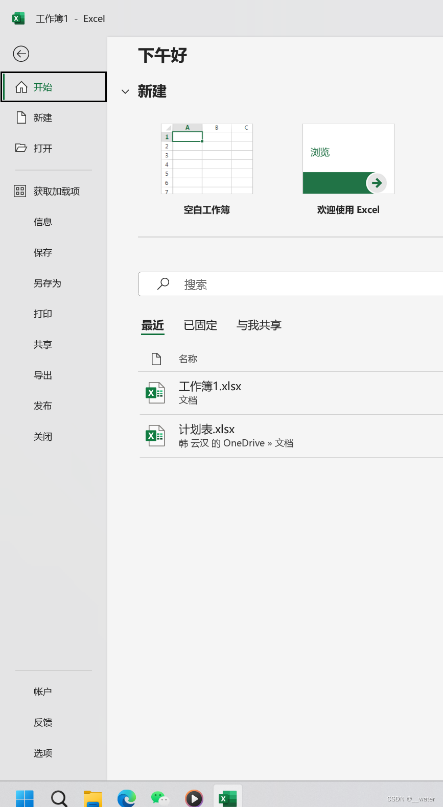Click the Excel file icon for 工作簿1.xlsx
Screen dimensions: 443x807
pos(155,393)
